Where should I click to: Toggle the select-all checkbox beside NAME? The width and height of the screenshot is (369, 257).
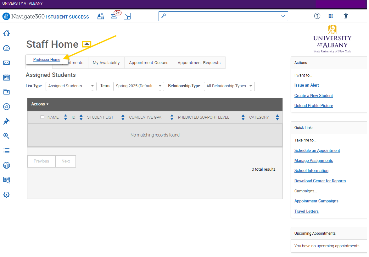coord(42,117)
